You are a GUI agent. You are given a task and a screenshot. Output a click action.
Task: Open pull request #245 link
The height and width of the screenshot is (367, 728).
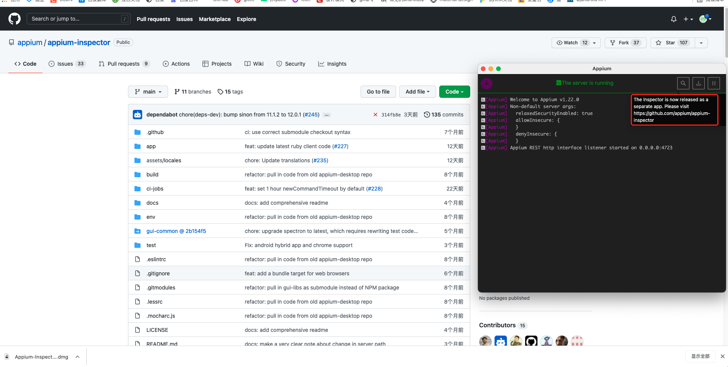(x=311, y=115)
